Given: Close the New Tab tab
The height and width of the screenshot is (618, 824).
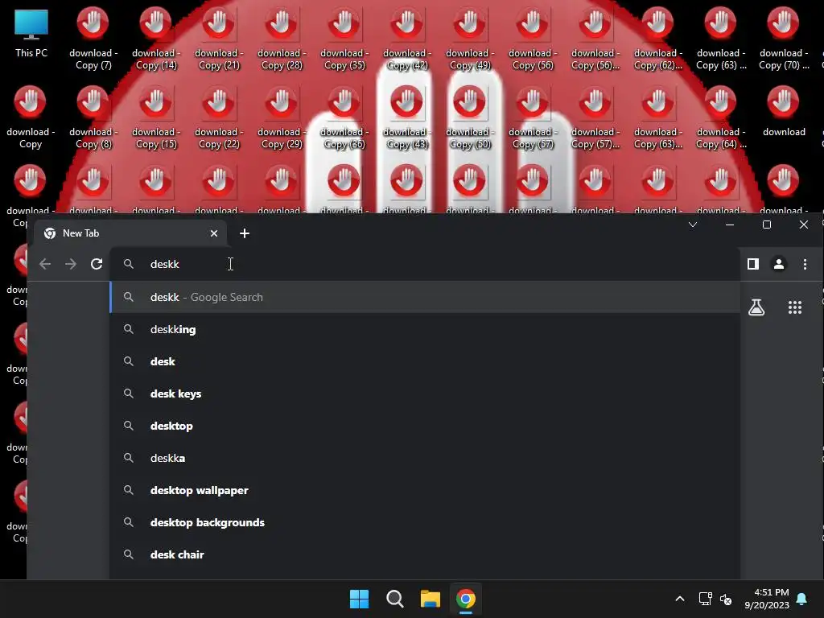Looking at the screenshot, I should point(214,233).
